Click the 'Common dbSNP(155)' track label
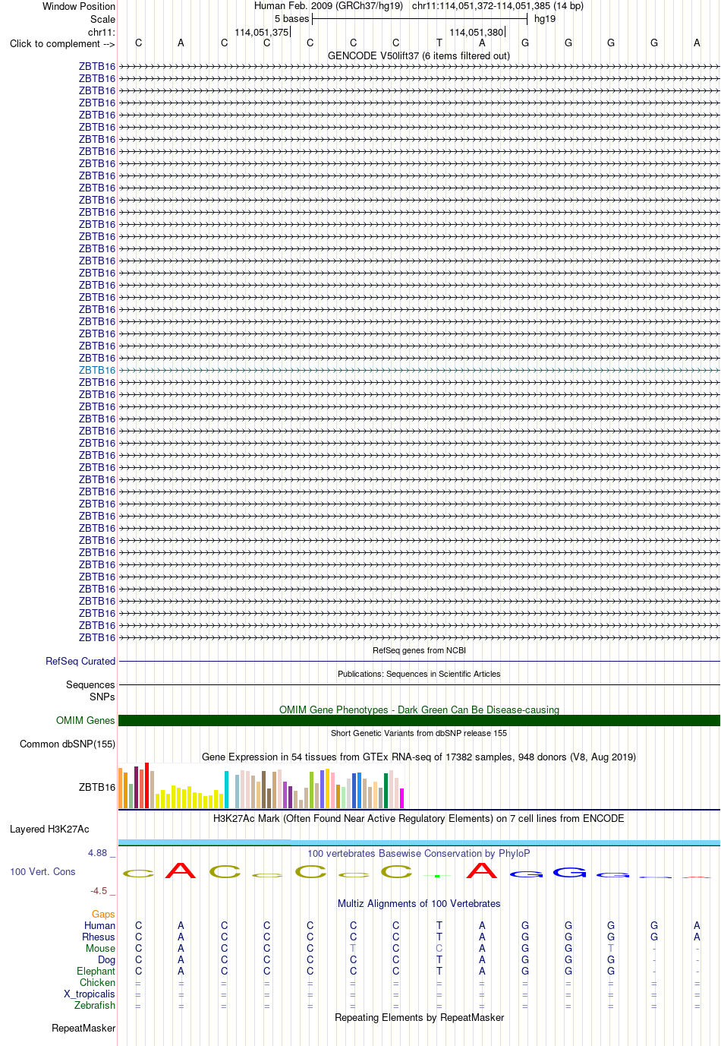 68,744
